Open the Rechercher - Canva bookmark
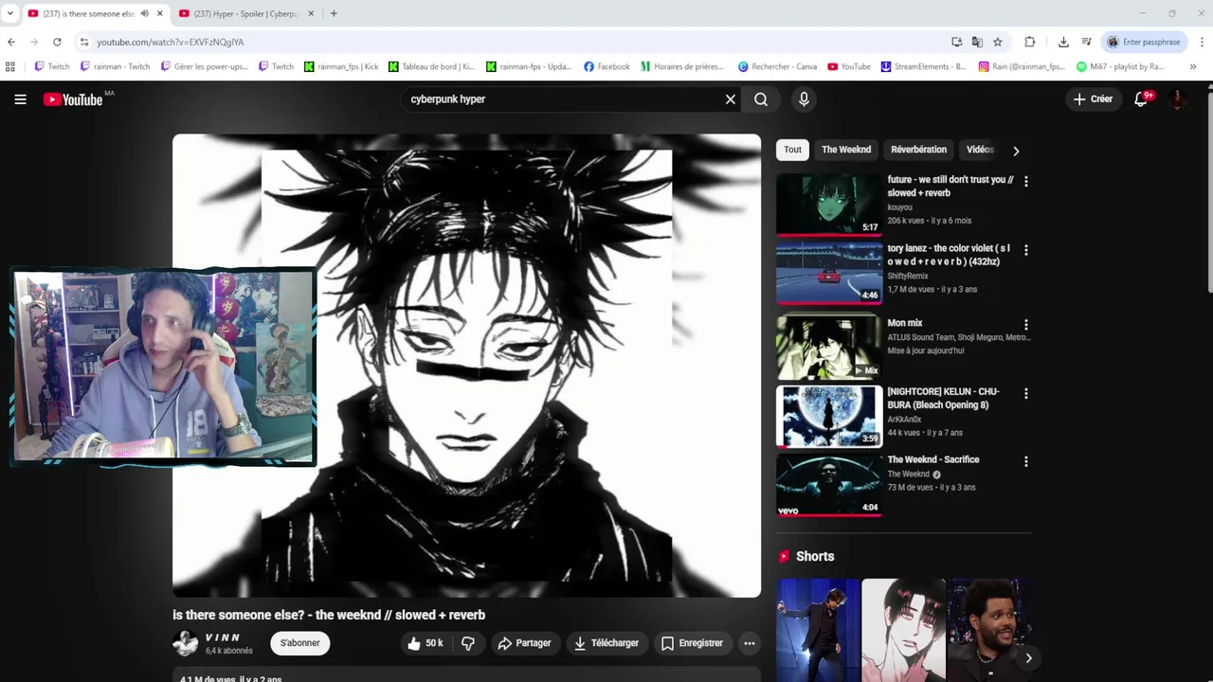Viewport: 1213px width, 682px height. click(x=777, y=66)
